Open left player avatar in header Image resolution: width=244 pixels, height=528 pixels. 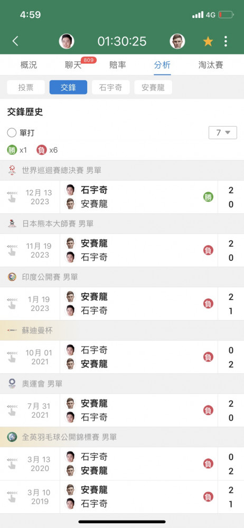click(67, 41)
